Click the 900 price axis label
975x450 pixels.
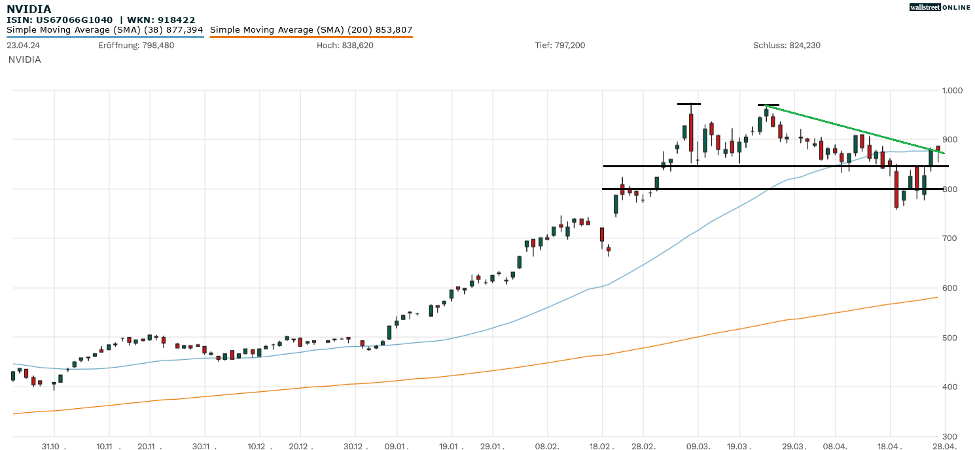(948, 140)
